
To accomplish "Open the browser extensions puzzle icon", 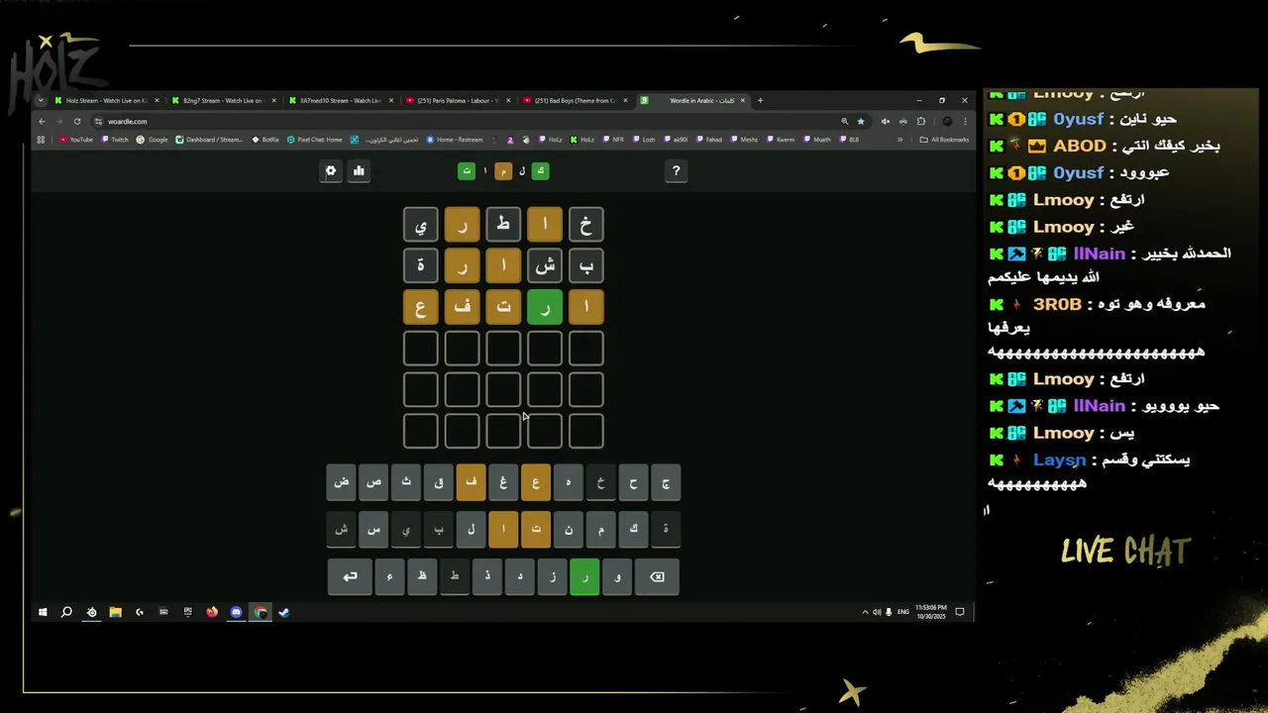I will pos(921,121).
